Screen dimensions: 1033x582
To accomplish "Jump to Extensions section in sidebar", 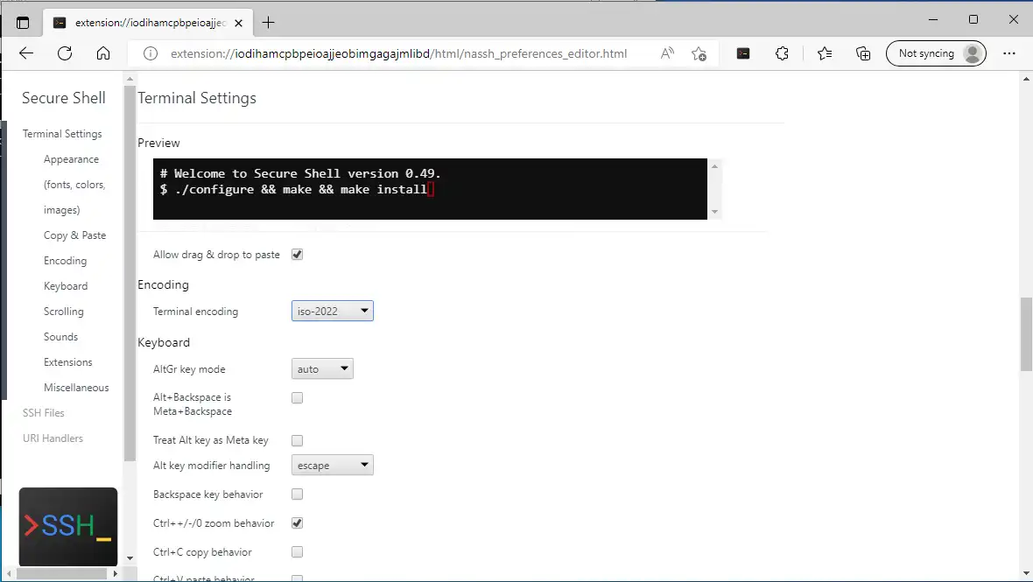I will (x=68, y=362).
